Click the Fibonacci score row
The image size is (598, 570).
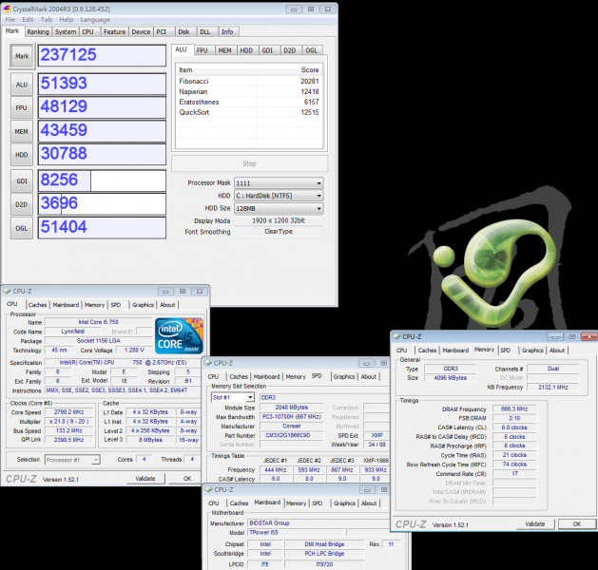tap(249, 81)
